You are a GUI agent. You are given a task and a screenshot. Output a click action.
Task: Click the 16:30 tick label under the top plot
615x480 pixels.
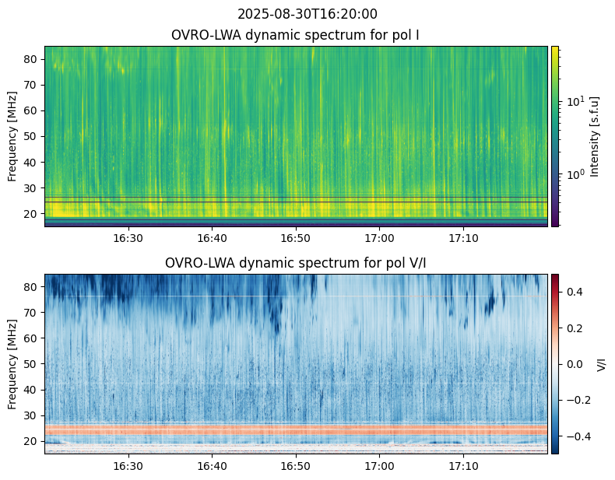pos(128,238)
